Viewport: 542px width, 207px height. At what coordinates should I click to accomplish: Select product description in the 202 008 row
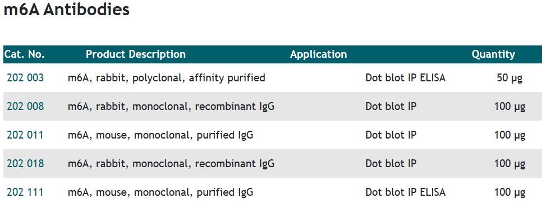click(171, 107)
